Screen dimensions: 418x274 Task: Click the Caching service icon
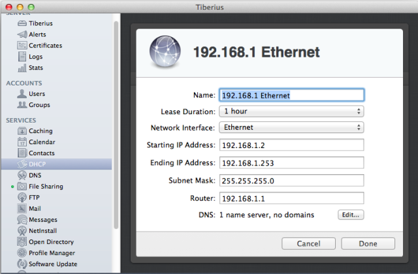pos(22,131)
